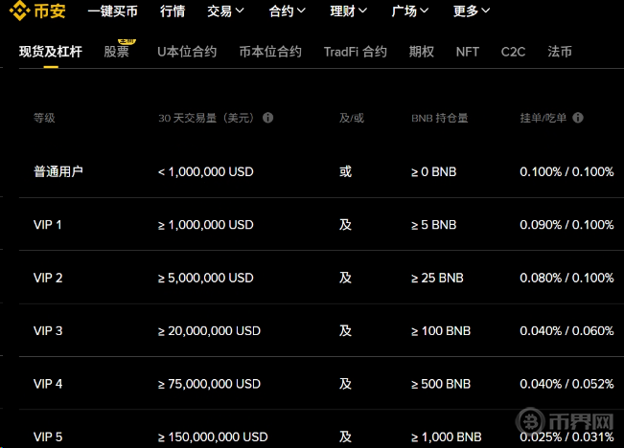Viewport: 624px width, 448px height.
Task: Open the 币安 Binance logo home link
Action: pos(37,11)
